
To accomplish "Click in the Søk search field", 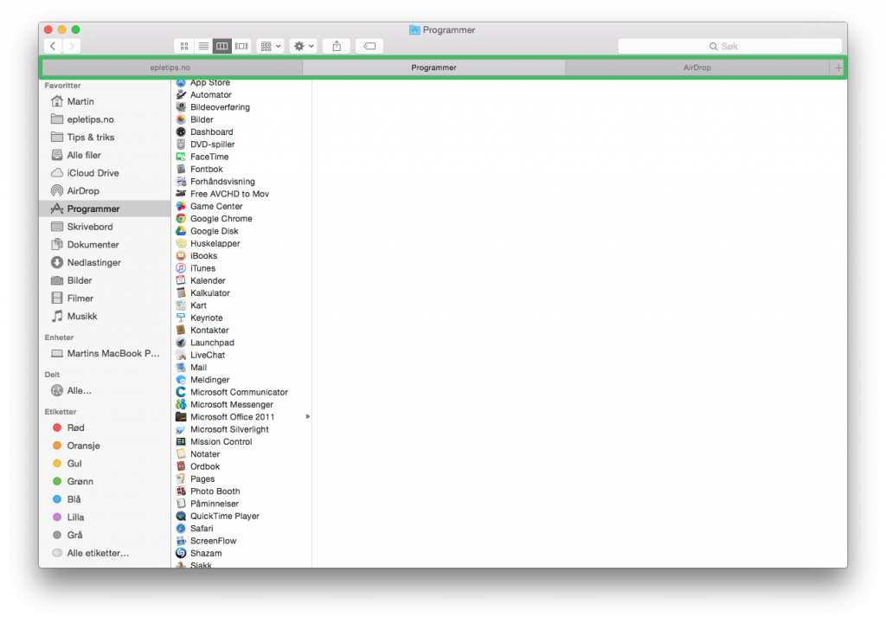I will tap(729, 47).
